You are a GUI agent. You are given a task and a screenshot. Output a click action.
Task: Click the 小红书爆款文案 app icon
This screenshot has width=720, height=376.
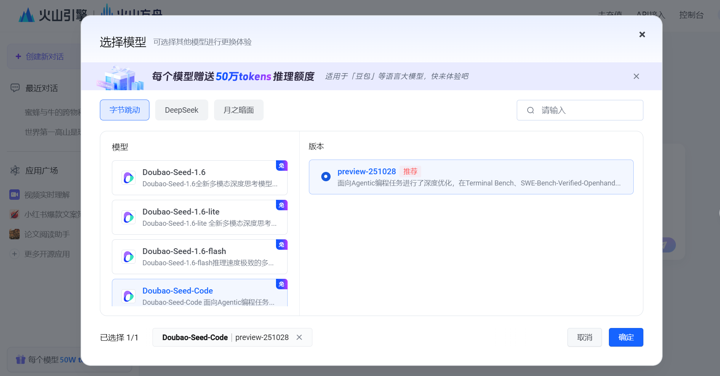(14, 214)
